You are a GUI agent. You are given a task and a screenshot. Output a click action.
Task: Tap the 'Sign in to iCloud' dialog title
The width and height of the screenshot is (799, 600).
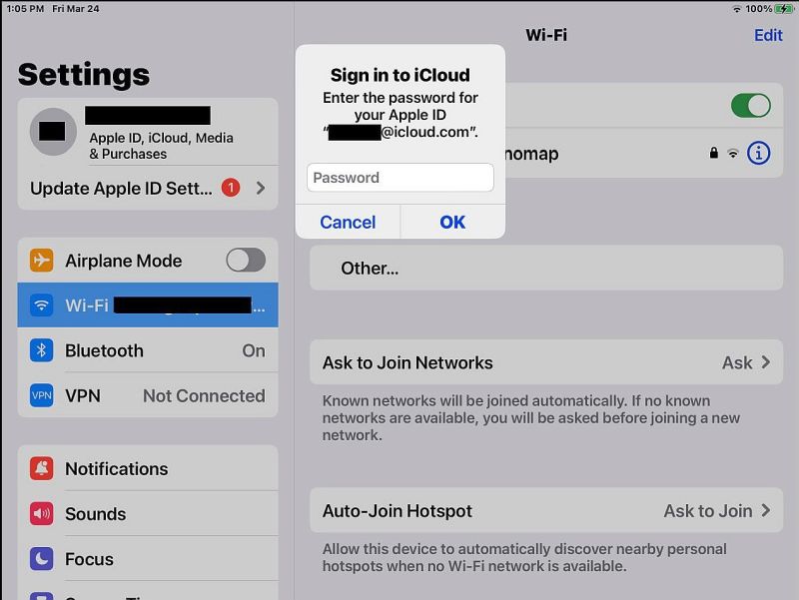[x=400, y=76]
